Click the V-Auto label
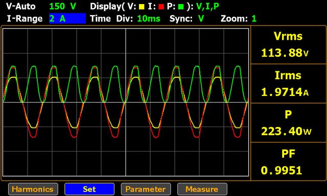 point(21,7)
